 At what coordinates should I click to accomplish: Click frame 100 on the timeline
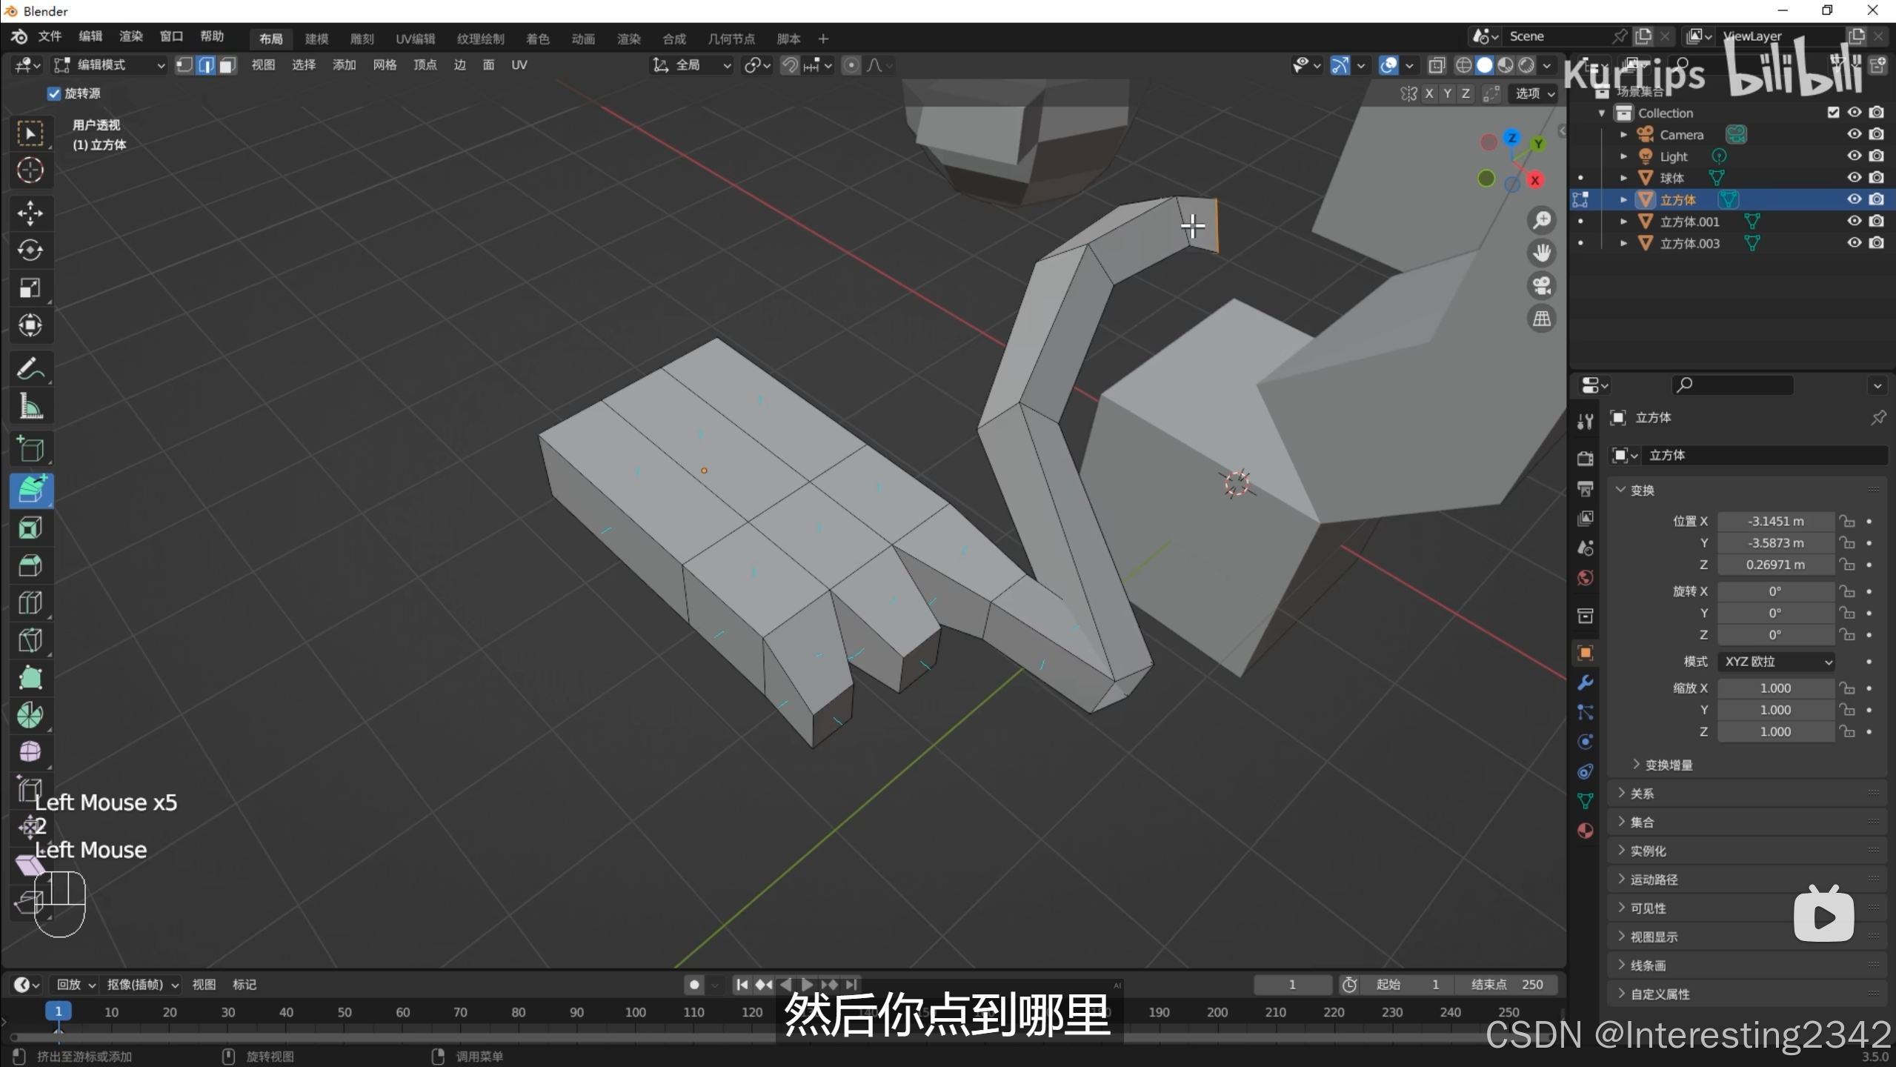(635, 1012)
